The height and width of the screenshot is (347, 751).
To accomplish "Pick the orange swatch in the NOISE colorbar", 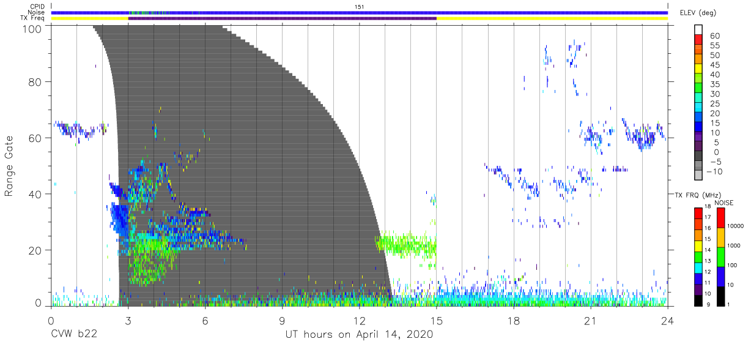I will click(x=720, y=237).
